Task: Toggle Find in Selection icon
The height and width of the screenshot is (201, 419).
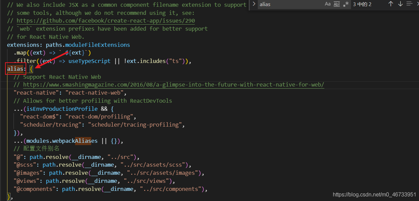Action: click(x=409, y=4)
